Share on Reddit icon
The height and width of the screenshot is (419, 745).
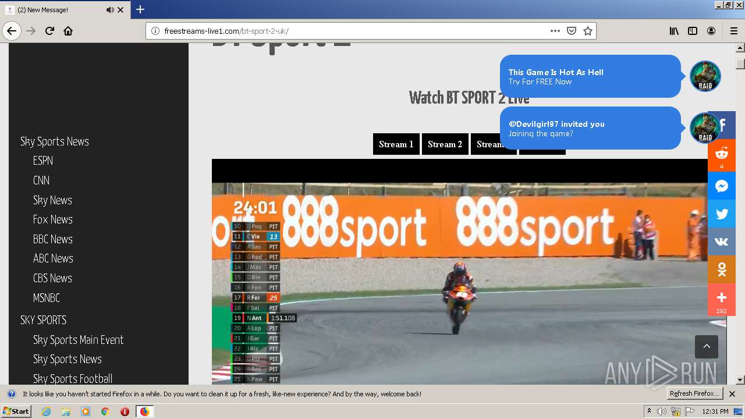point(722,155)
